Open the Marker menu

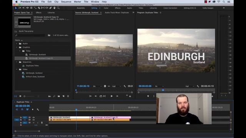78,2
